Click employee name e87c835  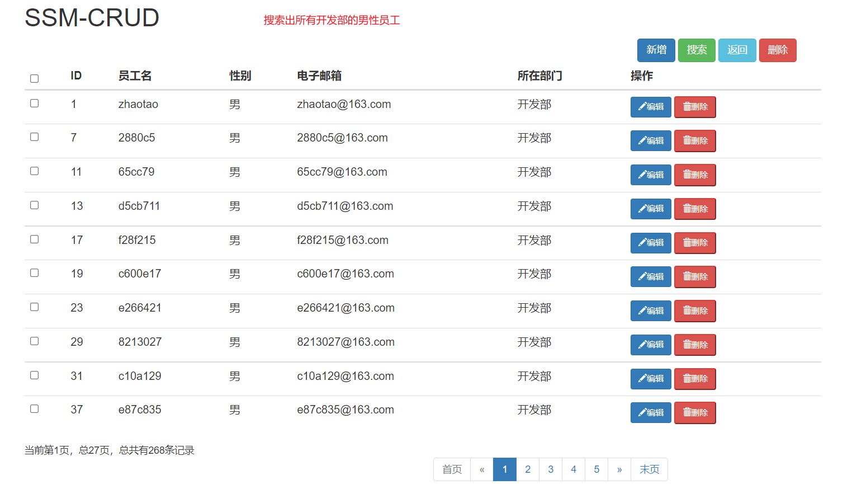point(140,410)
